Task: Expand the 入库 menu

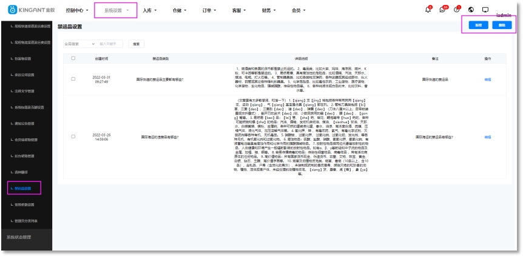Action: click(150, 10)
